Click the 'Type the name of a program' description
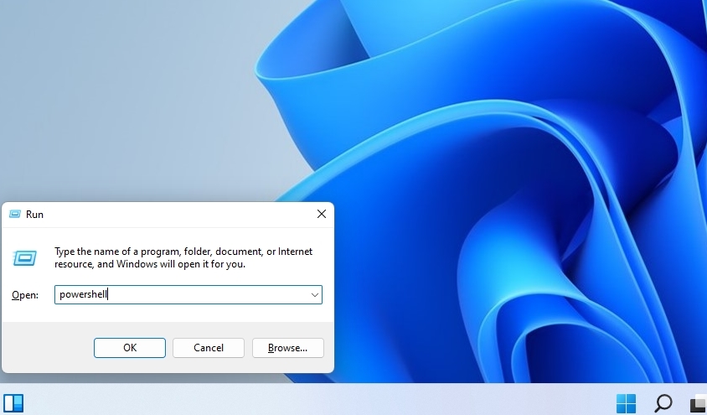This screenshot has height=415, width=707. 183,257
